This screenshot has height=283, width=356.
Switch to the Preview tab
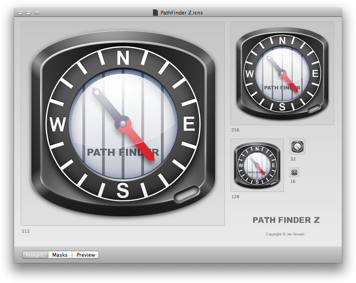click(x=86, y=255)
